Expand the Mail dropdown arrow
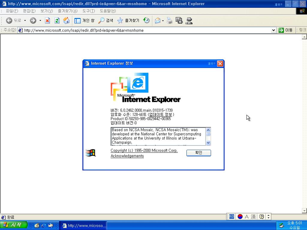This screenshot has height=230, width=307. click(163, 20)
